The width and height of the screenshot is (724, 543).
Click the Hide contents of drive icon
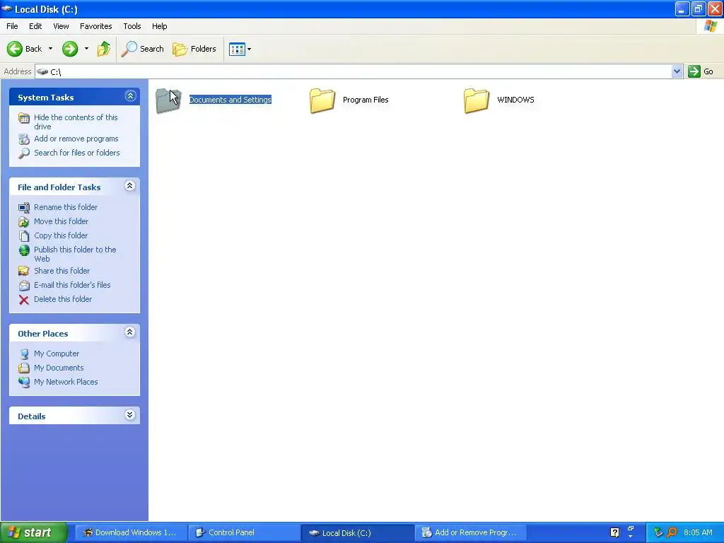pos(24,118)
